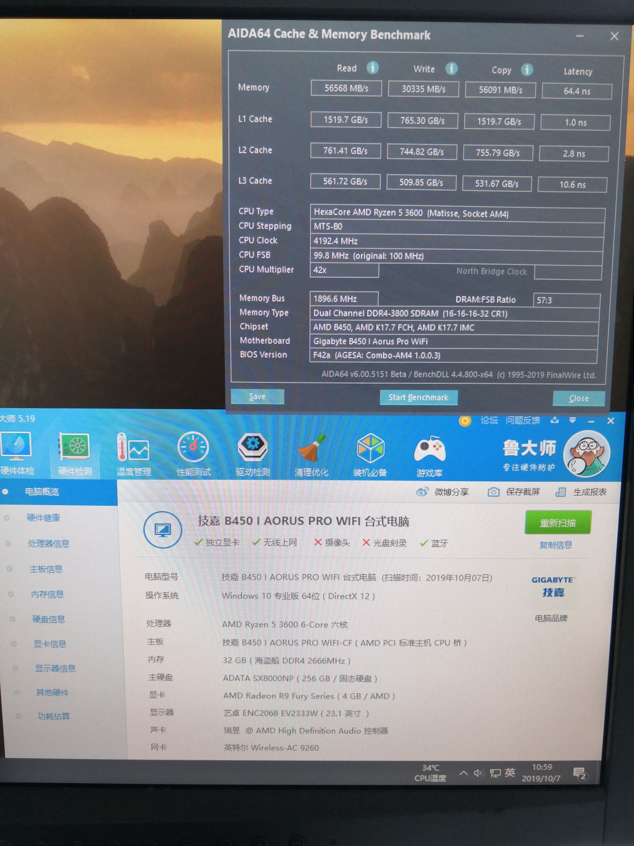Minimize the Lu Dashi window
634x846 pixels.
[591, 422]
